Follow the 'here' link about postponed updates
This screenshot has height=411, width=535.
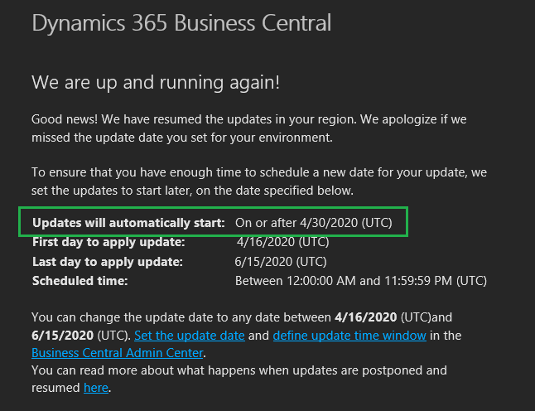coord(96,388)
